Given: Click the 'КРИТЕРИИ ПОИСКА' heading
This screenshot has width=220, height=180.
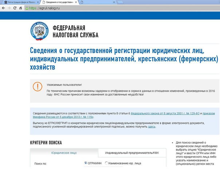Looking at the screenshot, I should (x=46, y=143).
